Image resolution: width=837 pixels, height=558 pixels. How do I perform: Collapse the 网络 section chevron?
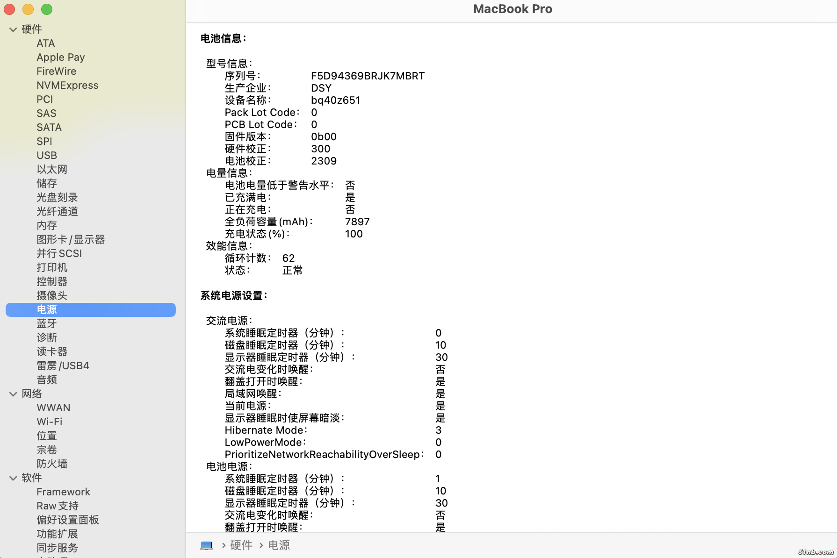pos(13,394)
